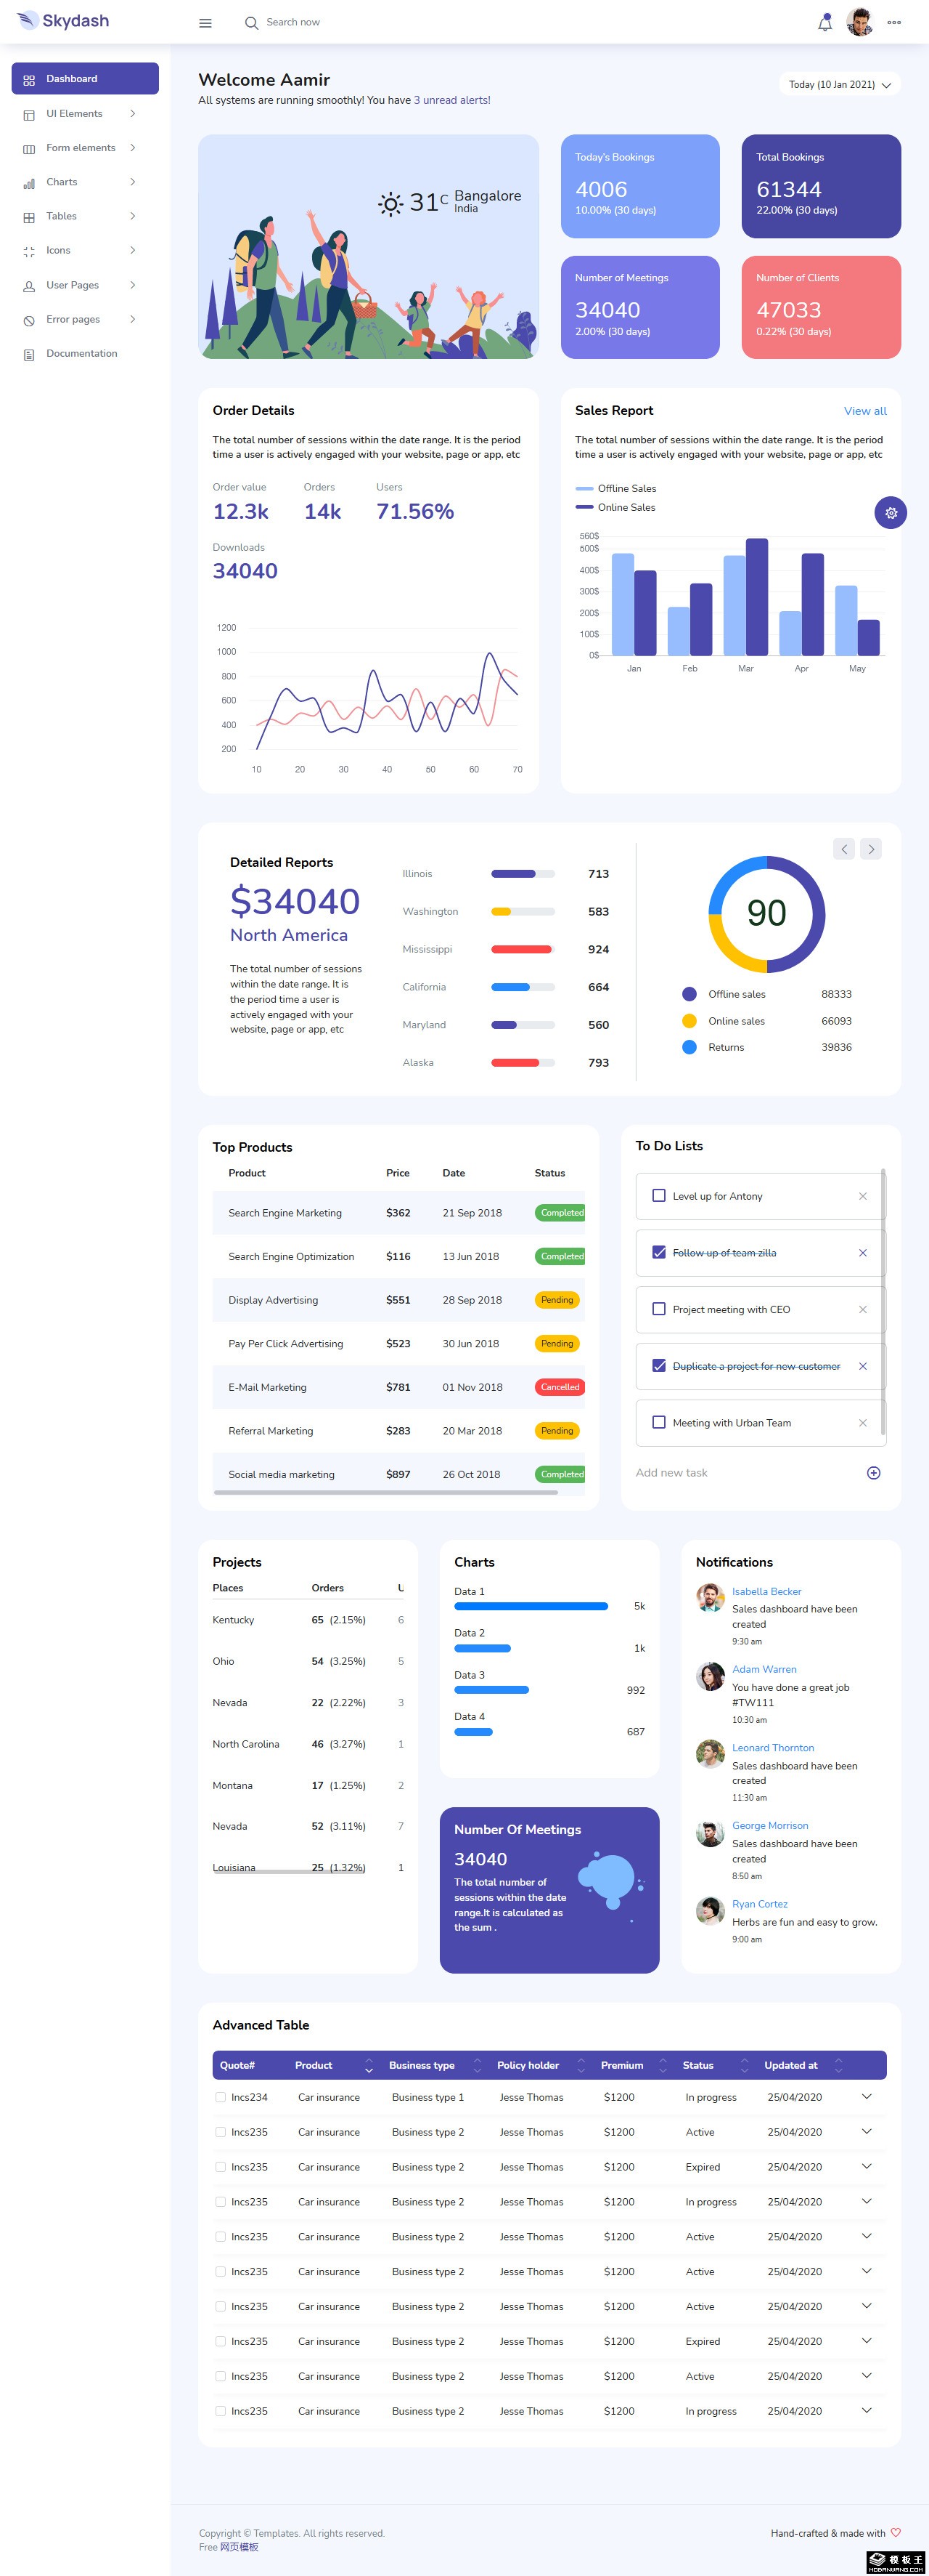Open the 'Today (10 Jan 2021)' date dropdown
Screen dimensions: 929x2576
(x=839, y=85)
